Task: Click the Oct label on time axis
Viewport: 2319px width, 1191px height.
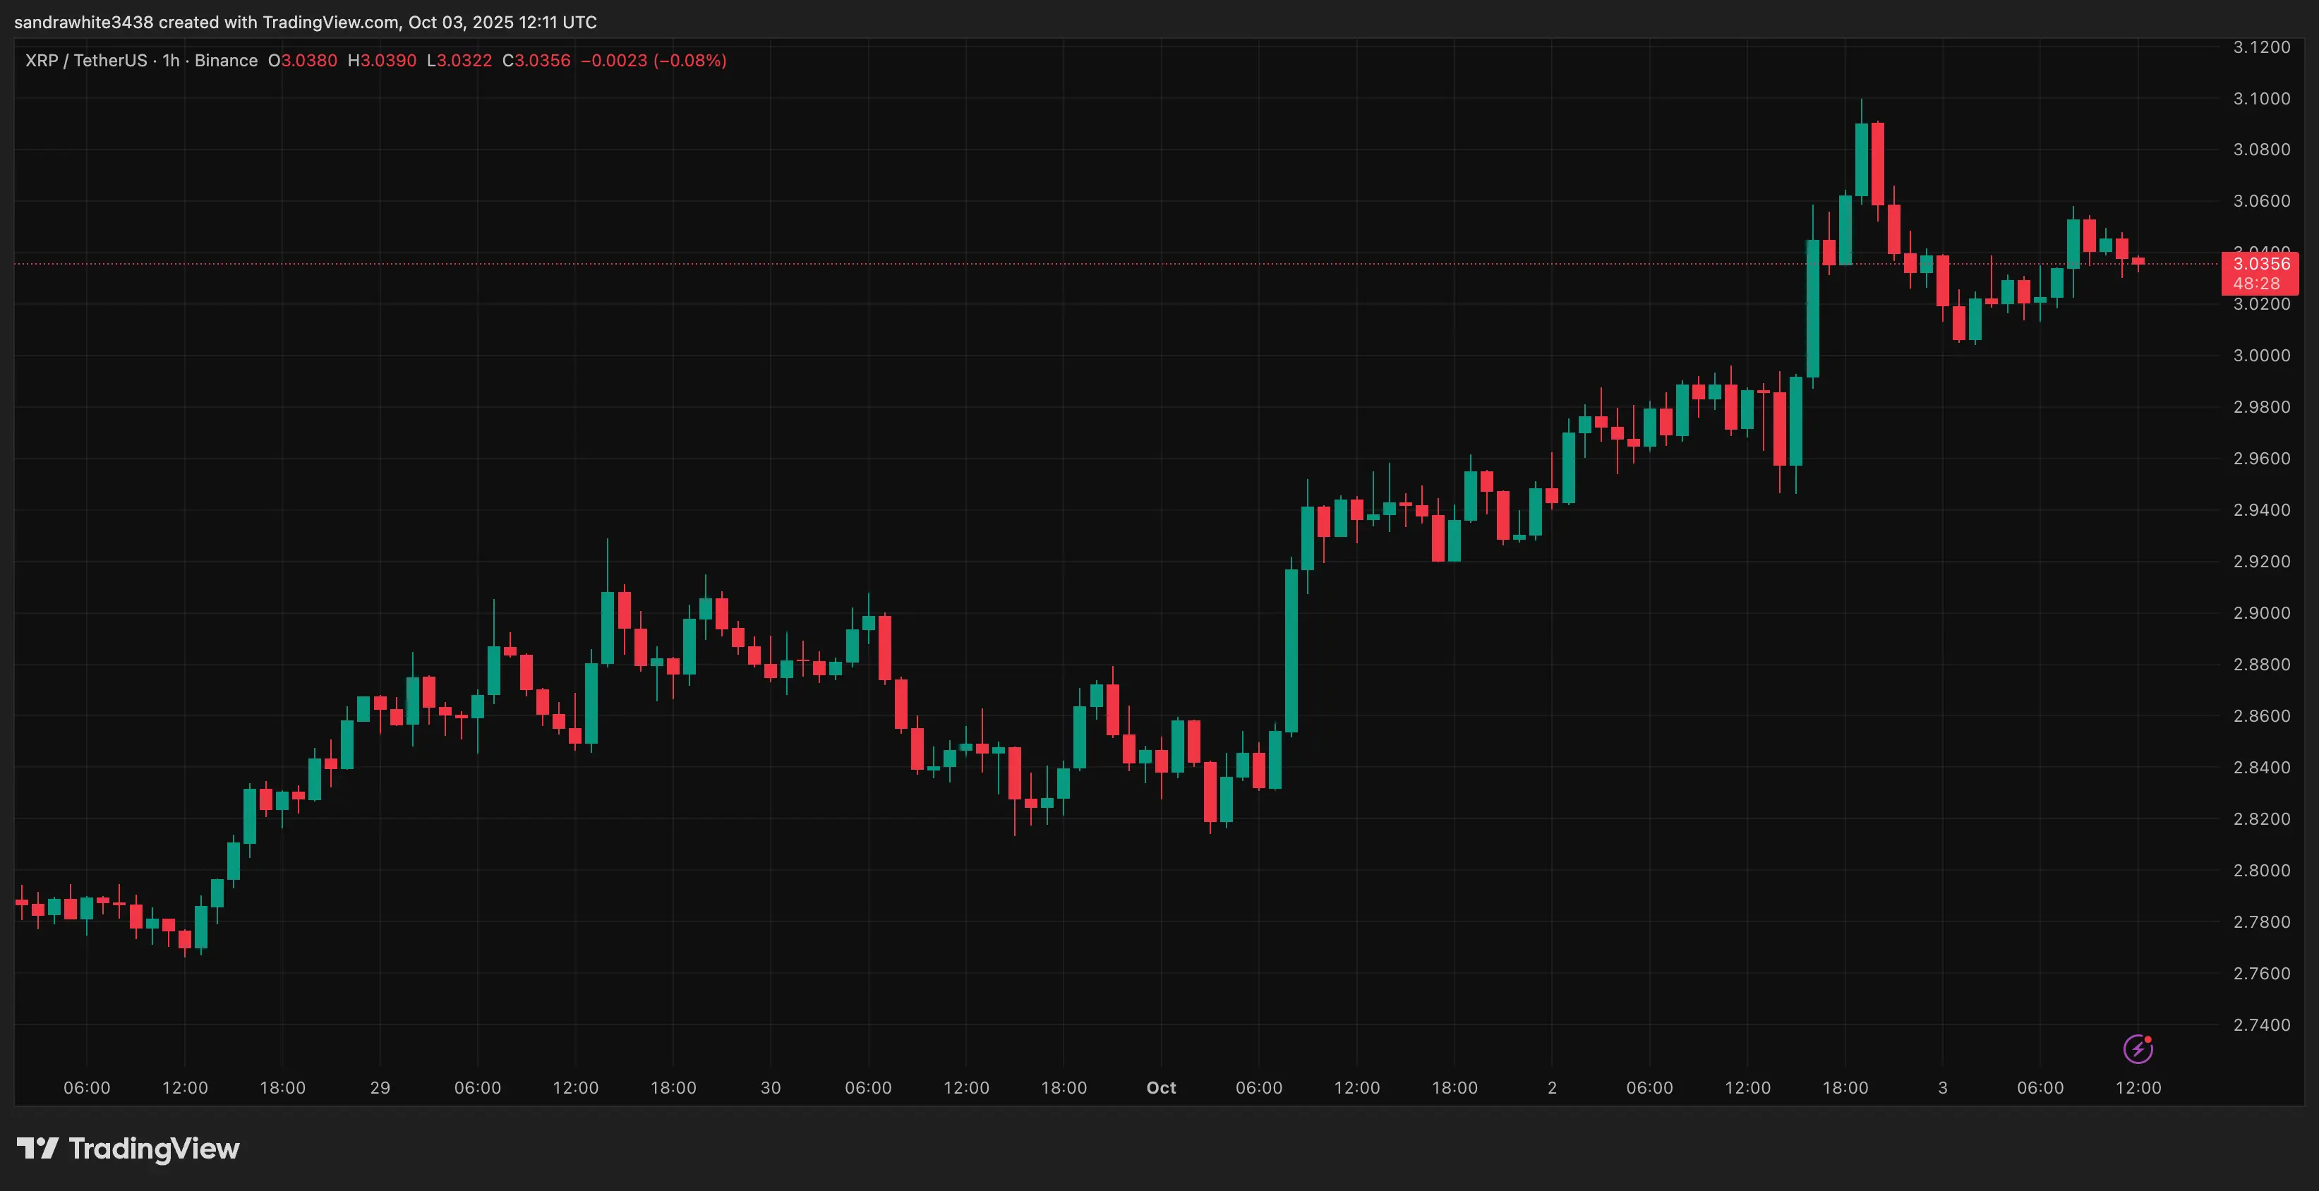Action: (1160, 1087)
